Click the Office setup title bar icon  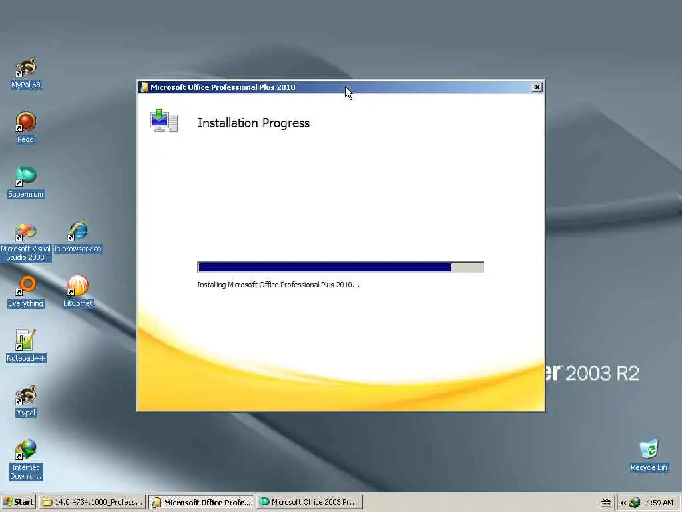144,87
